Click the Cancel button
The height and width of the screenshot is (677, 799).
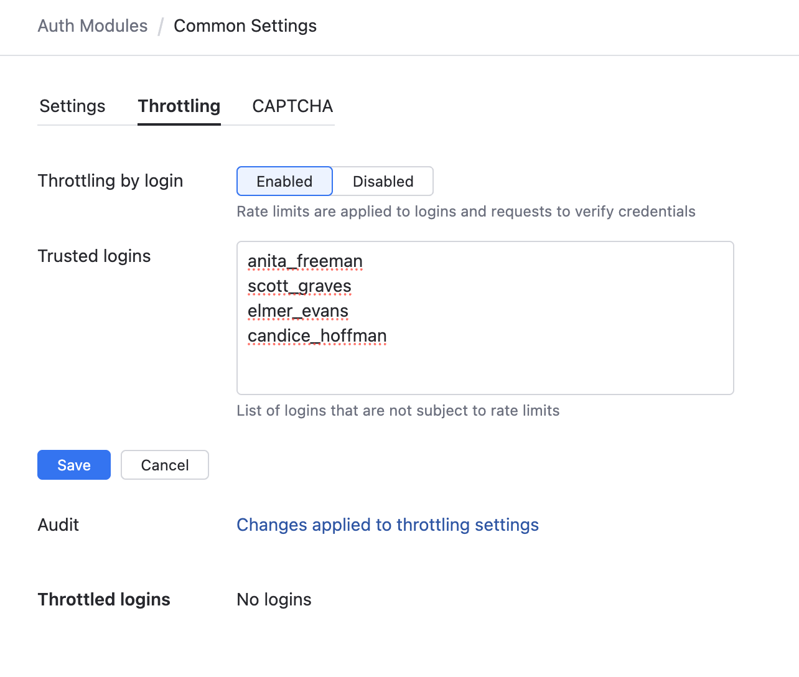pos(164,465)
